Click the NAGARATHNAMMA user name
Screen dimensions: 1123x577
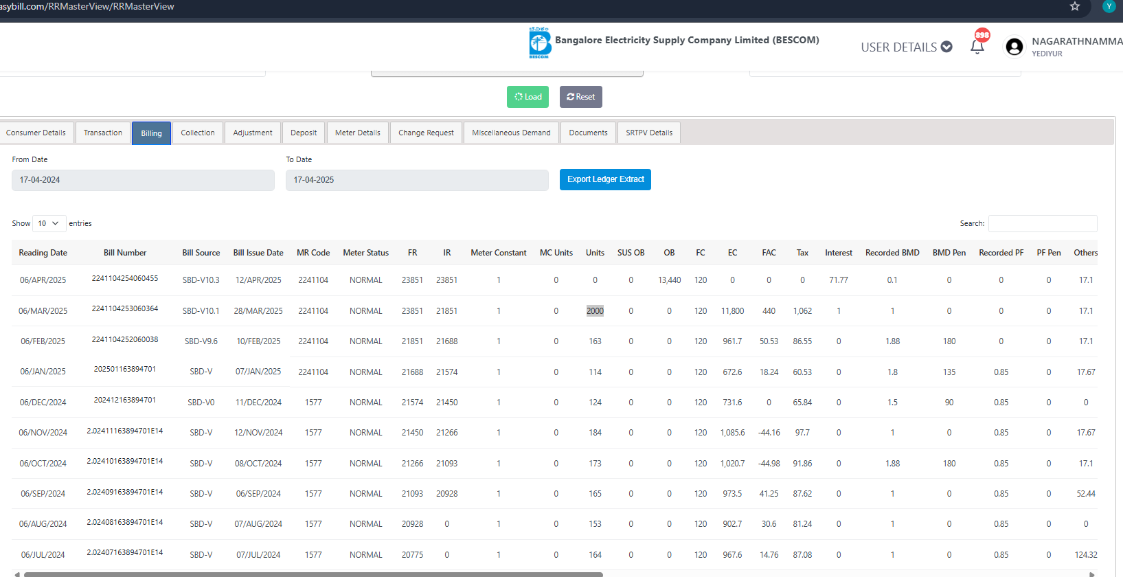pos(1077,41)
